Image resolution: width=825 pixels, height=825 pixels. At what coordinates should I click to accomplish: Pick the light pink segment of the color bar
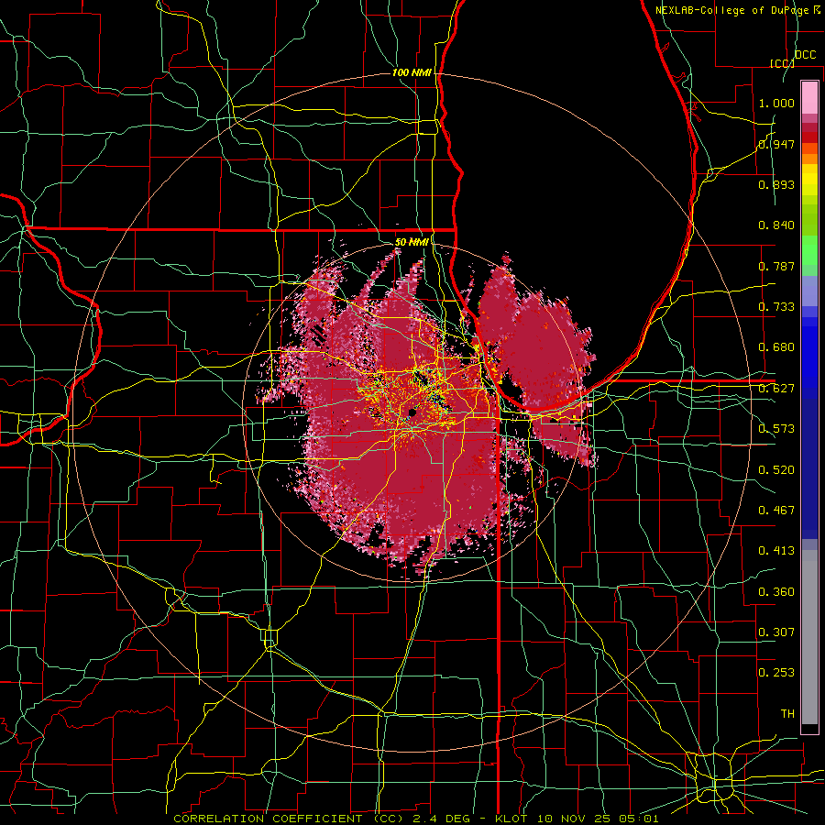[x=809, y=97]
